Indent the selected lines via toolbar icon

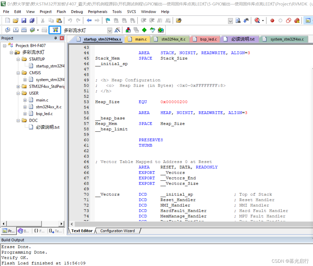(143, 20)
